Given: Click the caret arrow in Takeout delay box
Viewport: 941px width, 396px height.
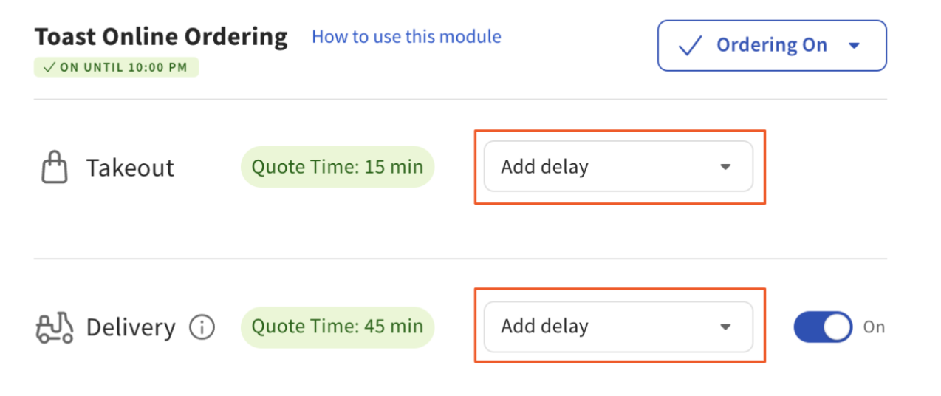Looking at the screenshot, I should 725,167.
